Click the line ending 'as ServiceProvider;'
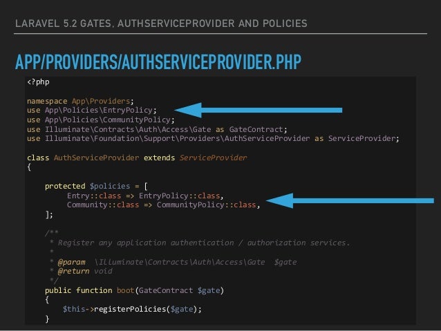441x331 pixels. pos(213,139)
